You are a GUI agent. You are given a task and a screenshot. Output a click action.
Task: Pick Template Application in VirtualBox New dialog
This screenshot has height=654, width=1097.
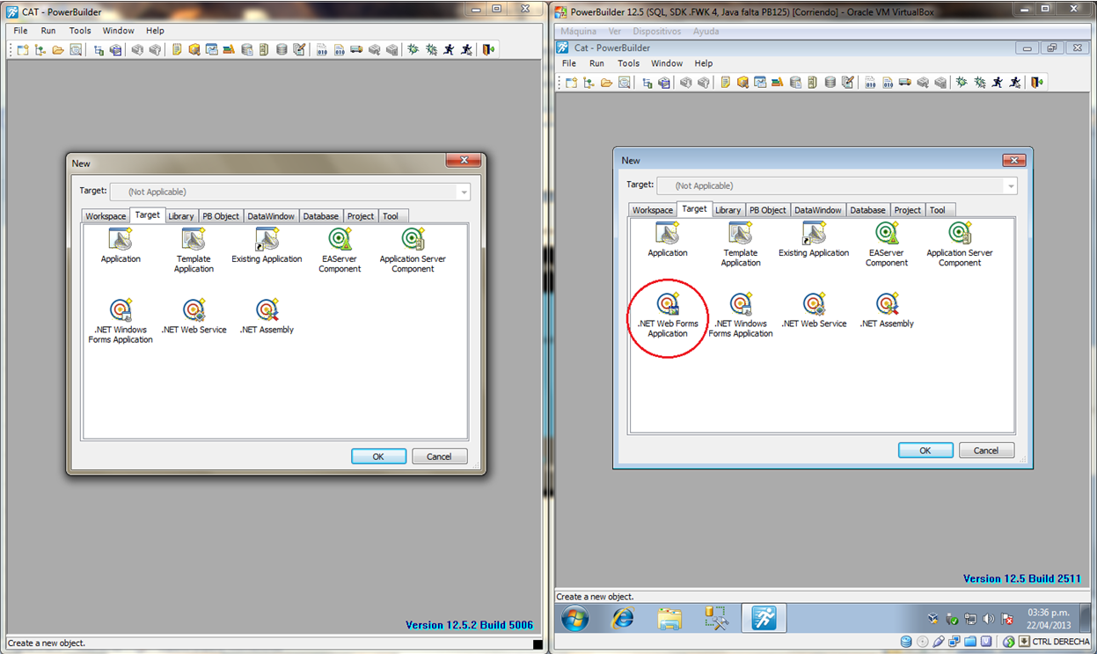click(741, 244)
